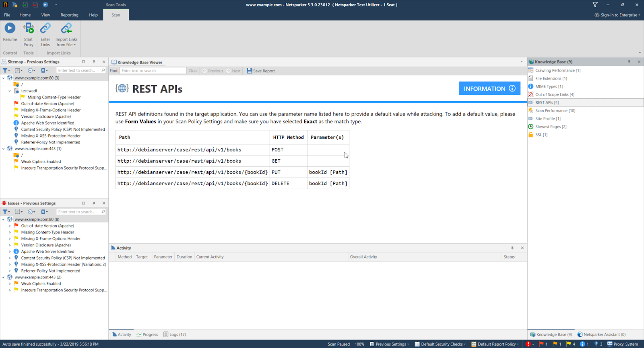Pin the Activity panel
Viewport: 644px width, 348px height.
[512, 248]
